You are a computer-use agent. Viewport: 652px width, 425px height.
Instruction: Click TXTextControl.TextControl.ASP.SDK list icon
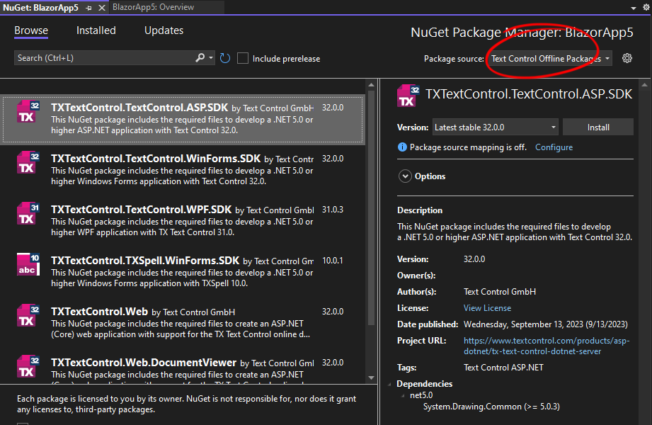click(x=28, y=111)
